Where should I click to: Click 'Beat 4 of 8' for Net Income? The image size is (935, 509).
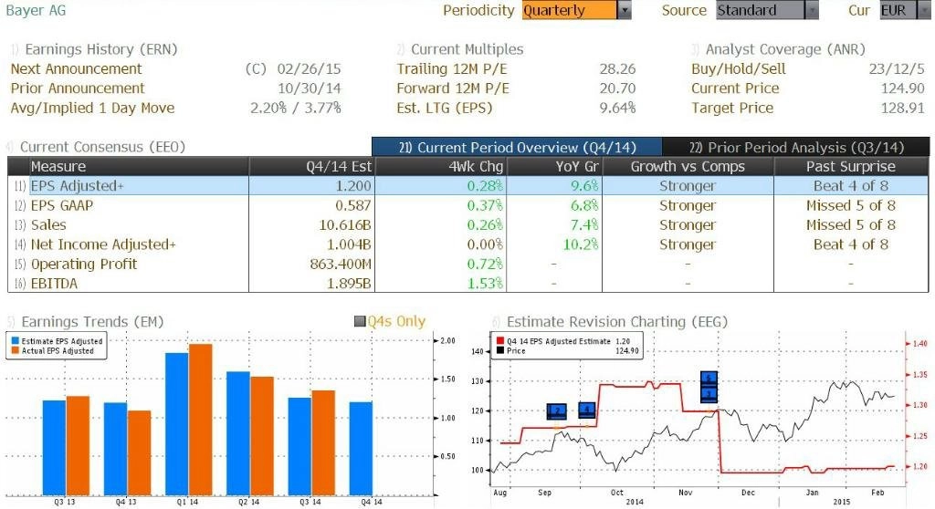851,244
